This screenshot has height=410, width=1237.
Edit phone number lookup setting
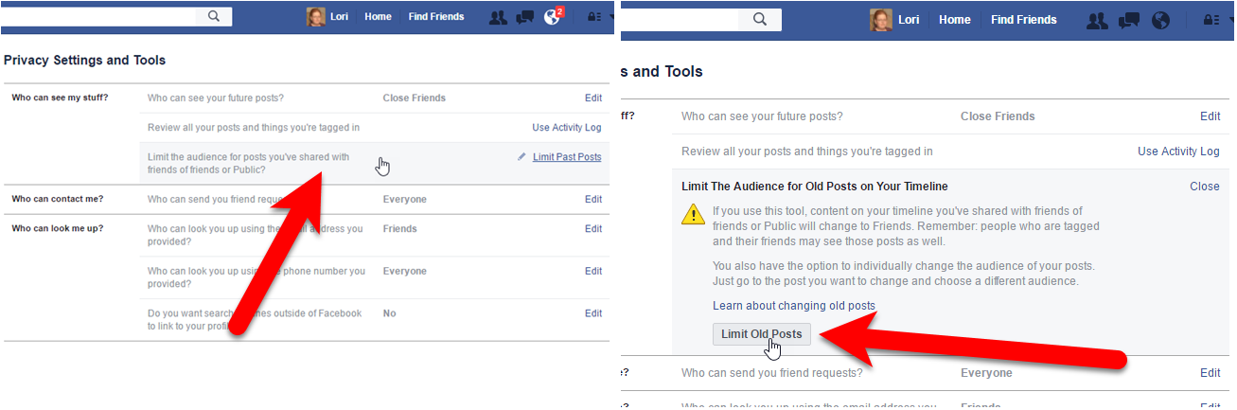click(x=593, y=272)
